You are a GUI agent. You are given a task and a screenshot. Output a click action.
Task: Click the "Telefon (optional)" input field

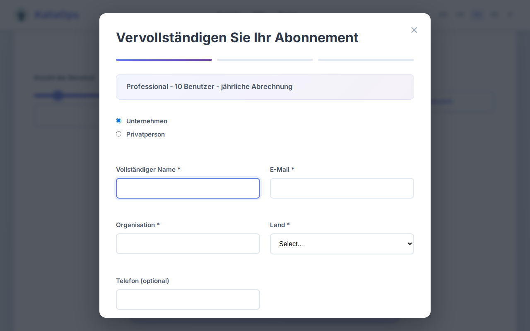click(188, 300)
